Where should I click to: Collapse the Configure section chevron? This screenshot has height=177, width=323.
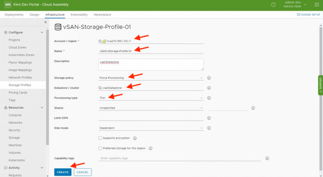click(x=42, y=32)
